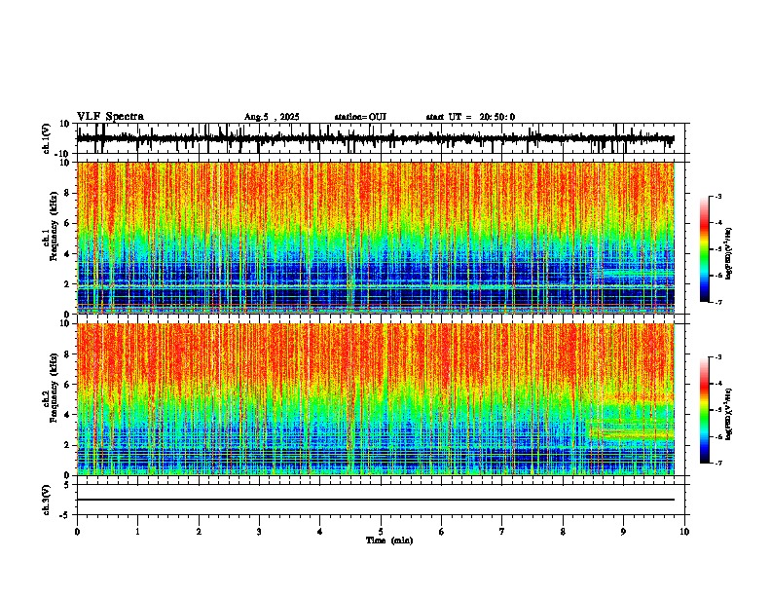Image resolution: width=771 pixels, height=596 pixels.
Task: Click the time axis tick label 6
Action: (441, 532)
